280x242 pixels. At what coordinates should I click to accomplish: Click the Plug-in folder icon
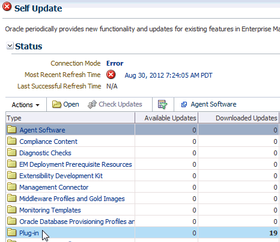pos(12,232)
